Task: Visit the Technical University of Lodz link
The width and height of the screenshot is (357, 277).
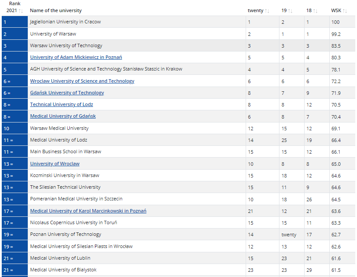Action: pos(61,104)
